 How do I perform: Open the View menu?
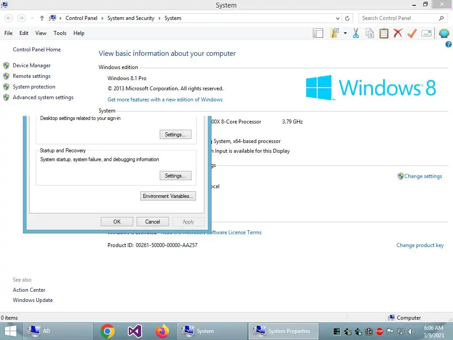pos(41,33)
